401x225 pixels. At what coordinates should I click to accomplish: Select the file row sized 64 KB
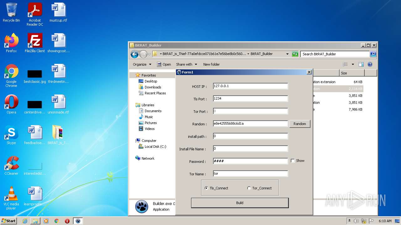338,82
